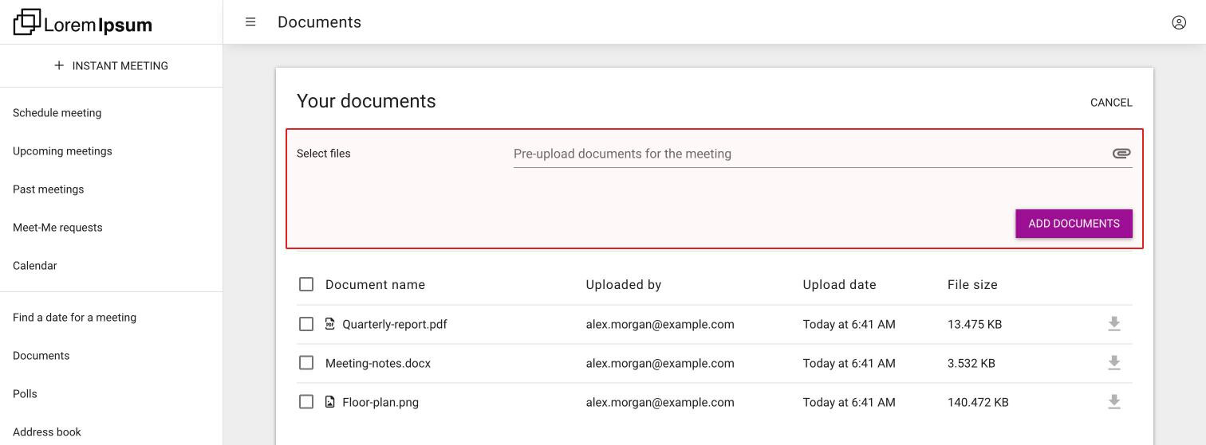Click the 140.472 KB file size
The height and width of the screenshot is (445, 1206).
978,402
